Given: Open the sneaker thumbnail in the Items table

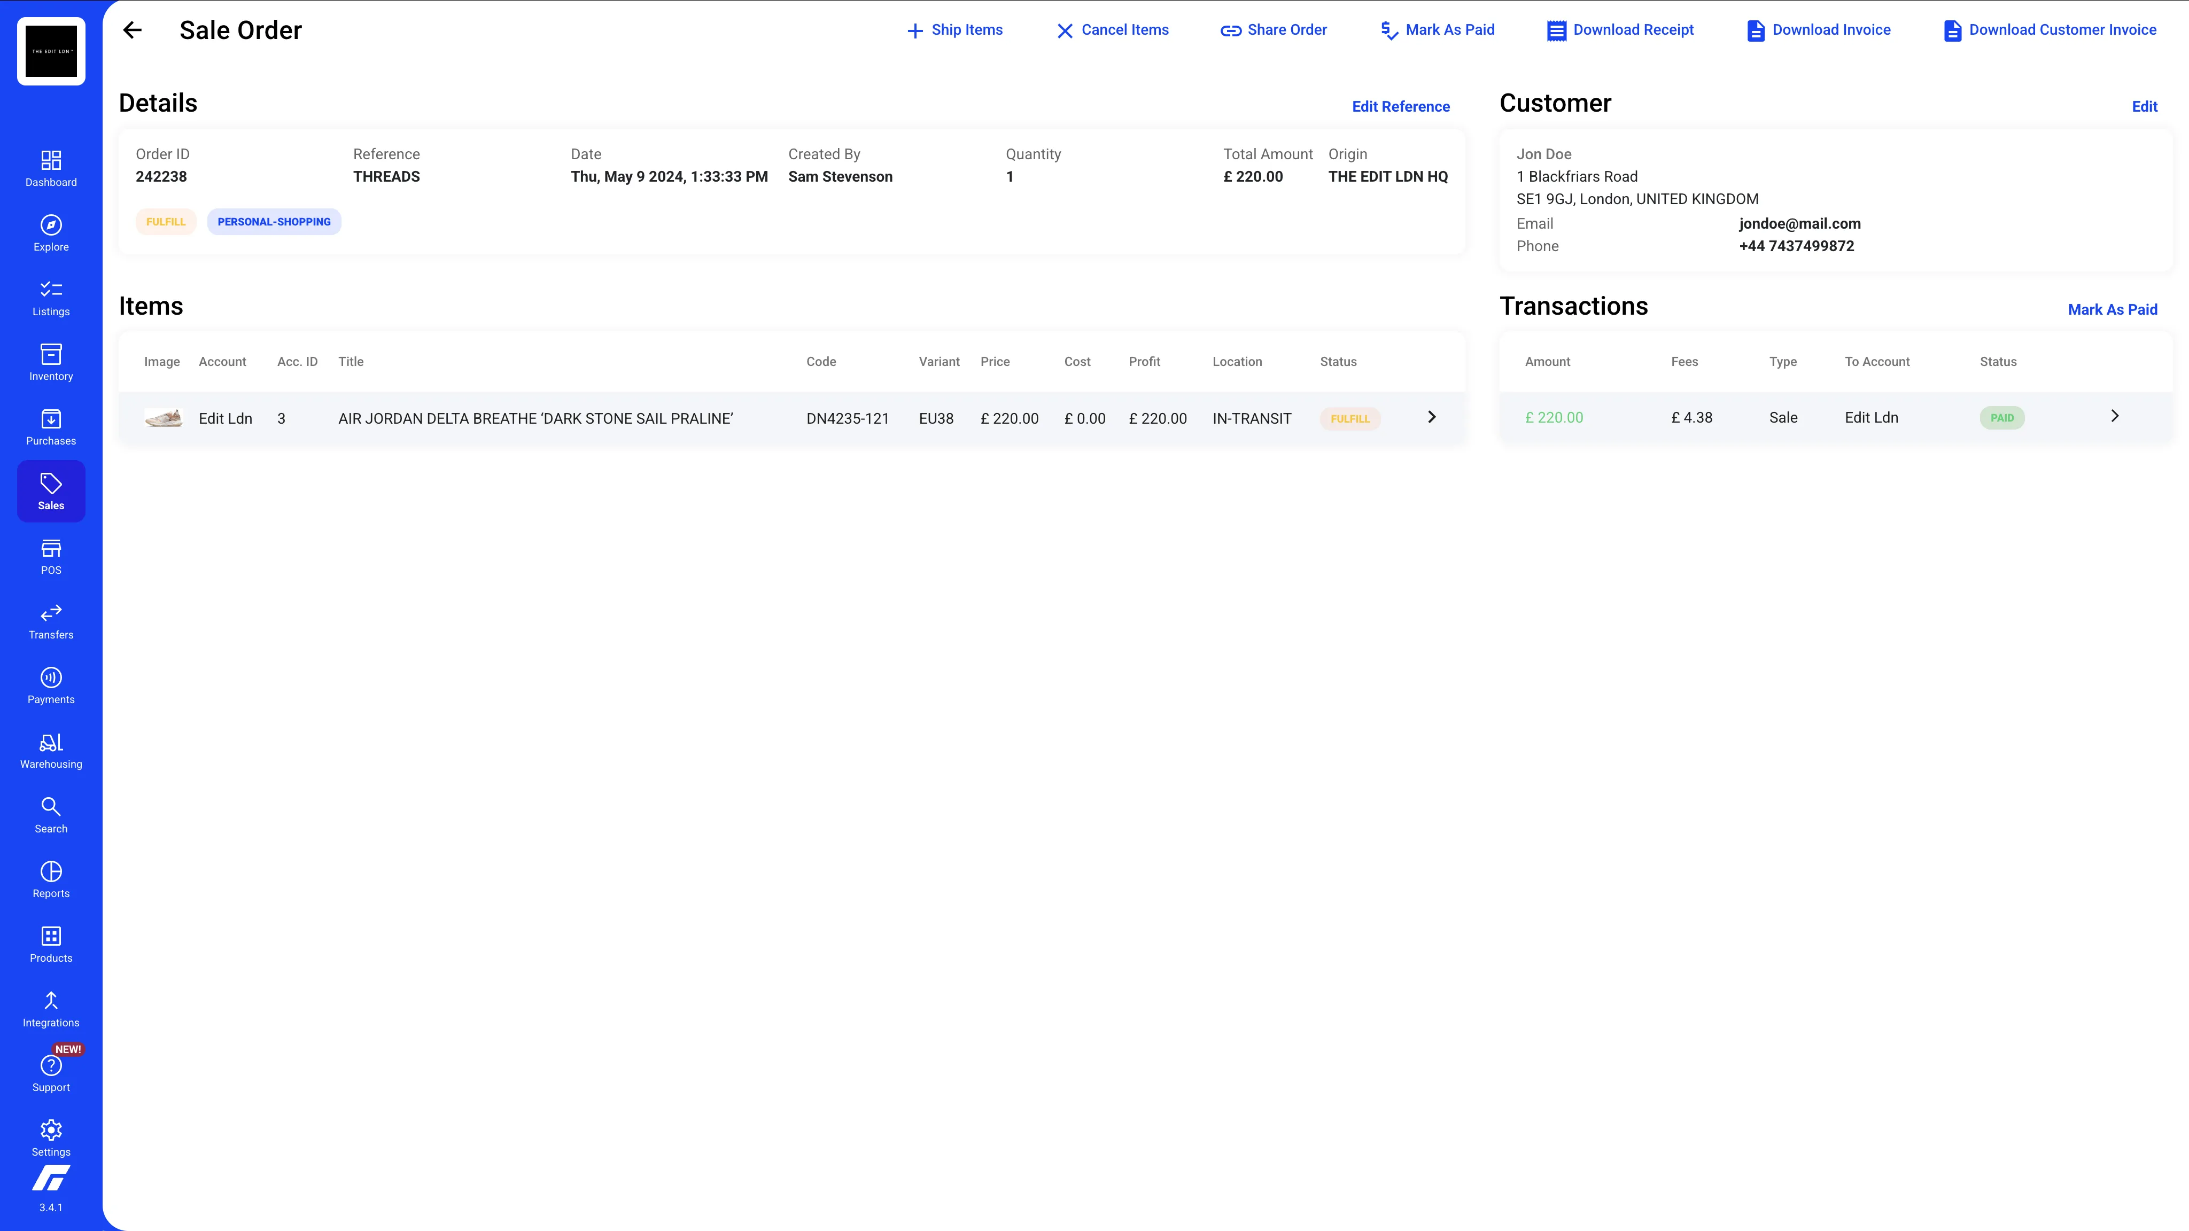Looking at the screenshot, I should click(x=163, y=417).
